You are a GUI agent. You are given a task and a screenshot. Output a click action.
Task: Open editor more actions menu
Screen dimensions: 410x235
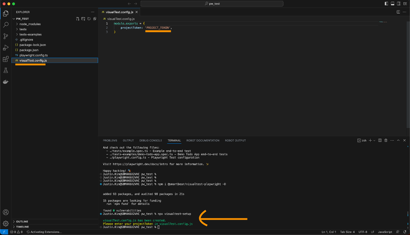point(404,12)
